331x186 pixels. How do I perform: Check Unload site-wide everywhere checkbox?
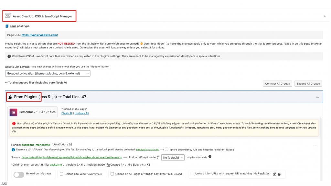click(61, 174)
